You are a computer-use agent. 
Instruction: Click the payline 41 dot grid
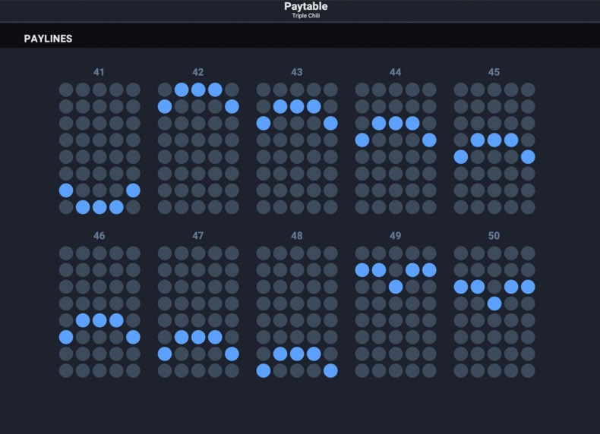pyautogui.click(x=99, y=149)
